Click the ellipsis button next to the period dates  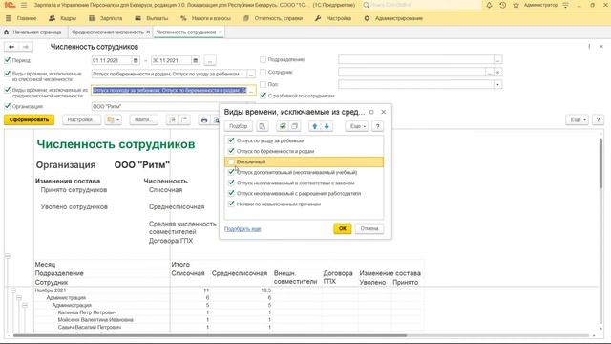click(x=210, y=60)
